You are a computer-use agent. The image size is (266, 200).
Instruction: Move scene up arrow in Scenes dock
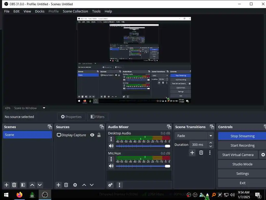pos(32,185)
